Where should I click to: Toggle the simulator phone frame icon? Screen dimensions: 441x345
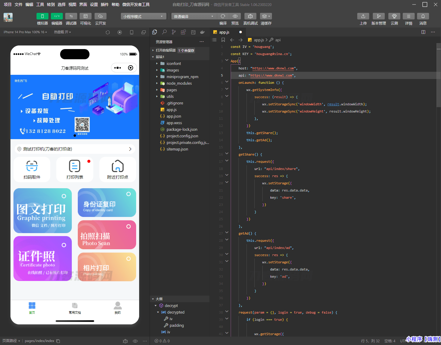click(132, 32)
